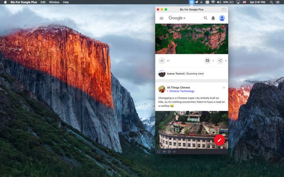Open the blue profile avatar
Screen dimensions: 284x177
tap(222, 18)
